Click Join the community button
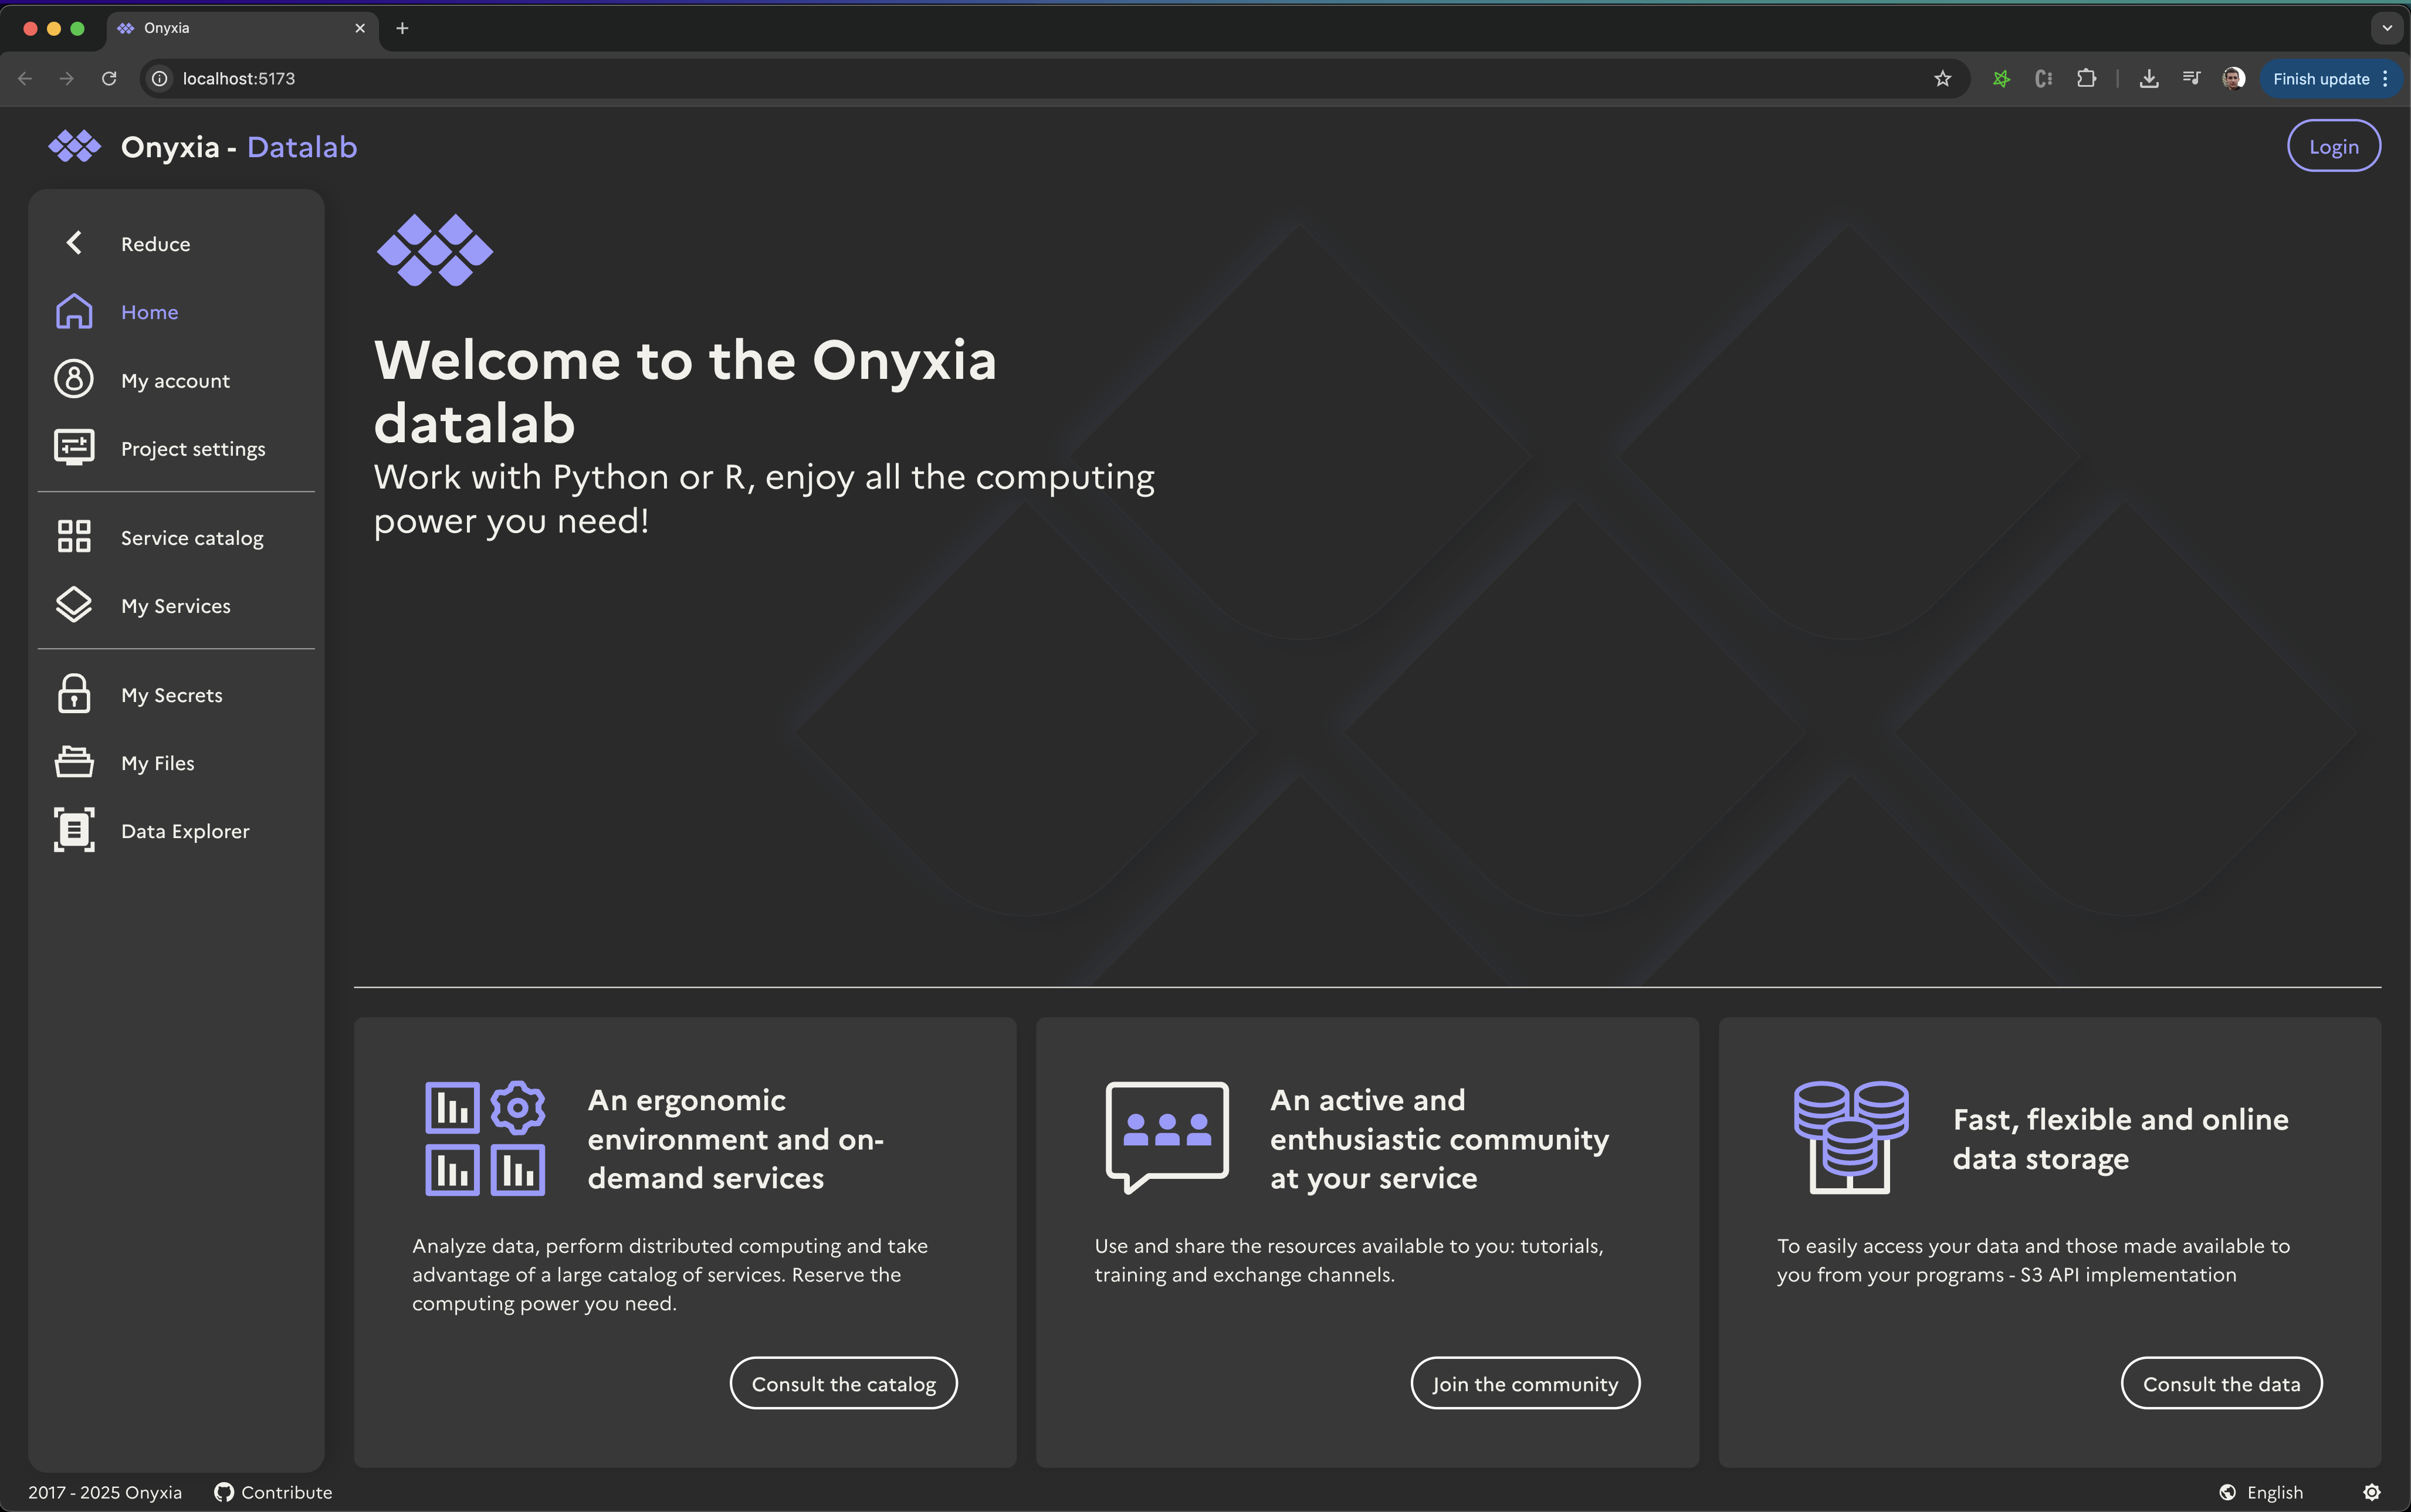The height and width of the screenshot is (1512, 2411). tap(1524, 1384)
